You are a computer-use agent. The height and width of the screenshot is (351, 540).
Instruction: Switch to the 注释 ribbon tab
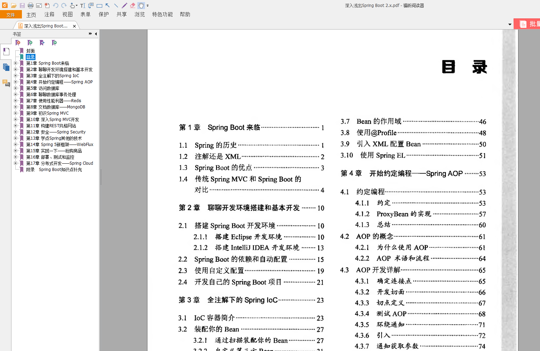(x=49, y=15)
